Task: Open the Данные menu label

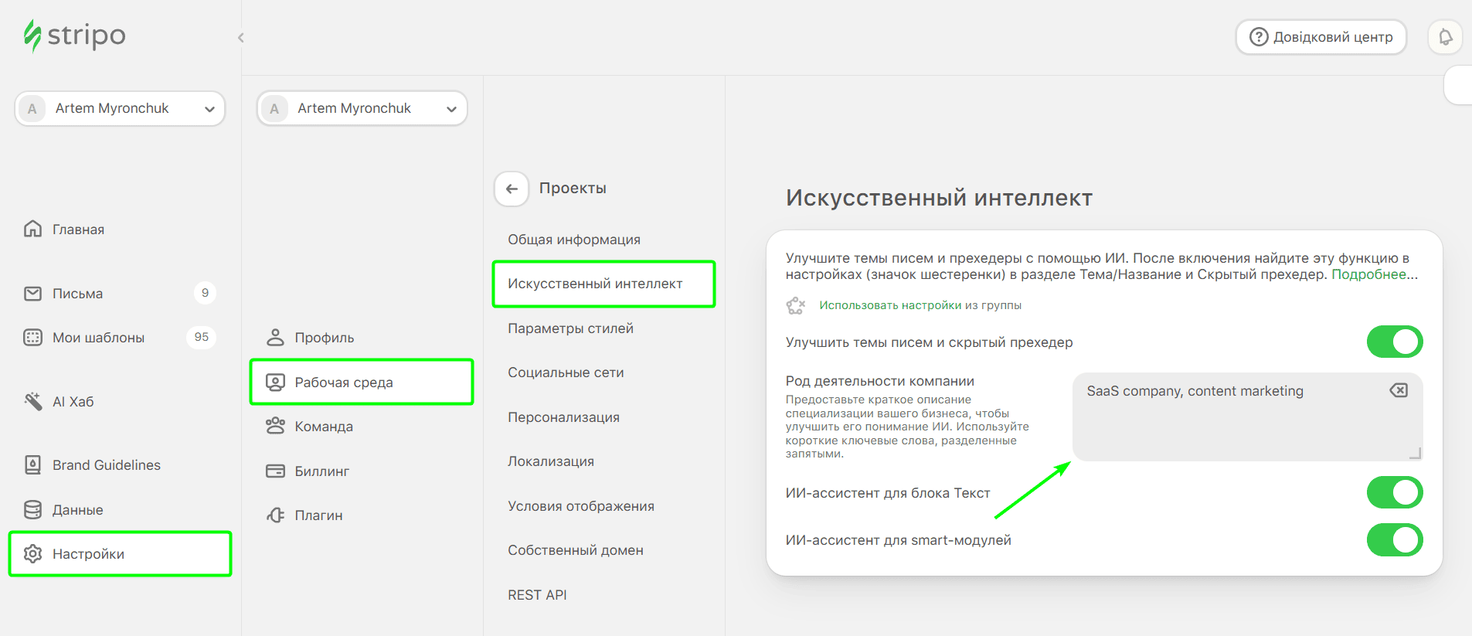Action: (77, 510)
